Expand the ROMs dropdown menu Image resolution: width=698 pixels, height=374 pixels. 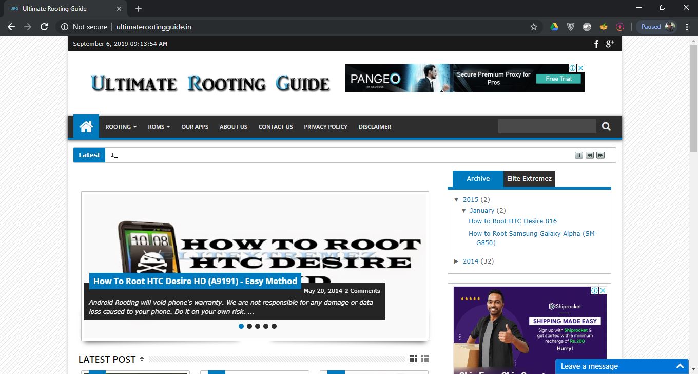tap(159, 127)
